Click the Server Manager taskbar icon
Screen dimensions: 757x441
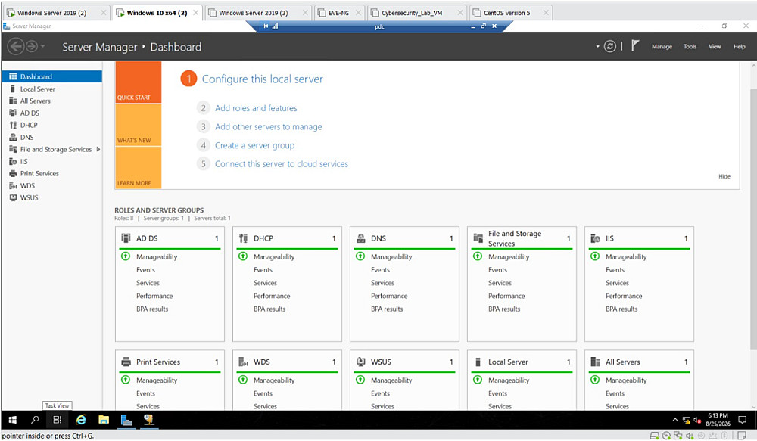(x=126, y=420)
